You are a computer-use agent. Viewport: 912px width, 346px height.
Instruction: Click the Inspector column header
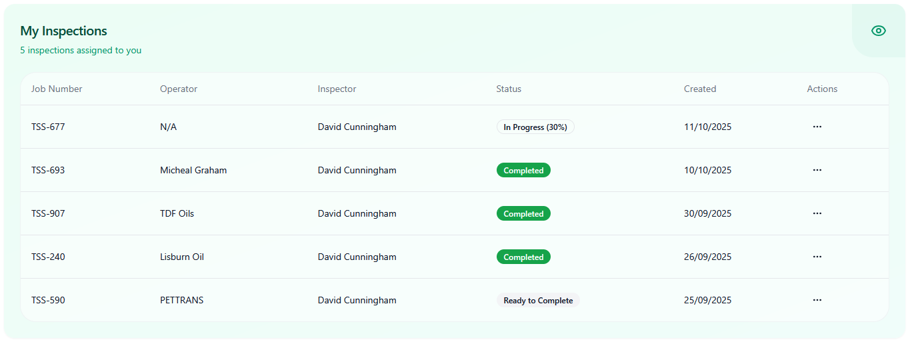pos(337,89)
